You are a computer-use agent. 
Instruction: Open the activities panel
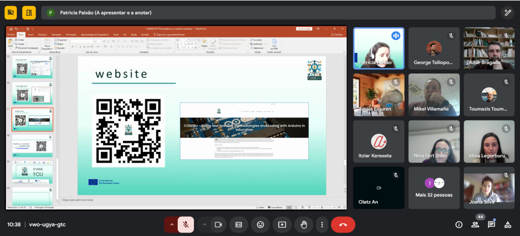507,224
